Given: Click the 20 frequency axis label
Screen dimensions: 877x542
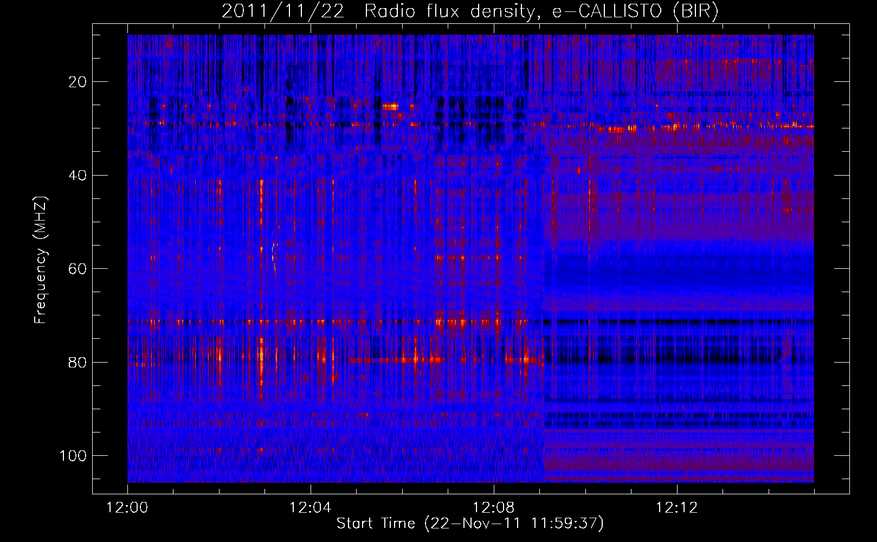Looking at the screenshot, I should tap(78, 82).
